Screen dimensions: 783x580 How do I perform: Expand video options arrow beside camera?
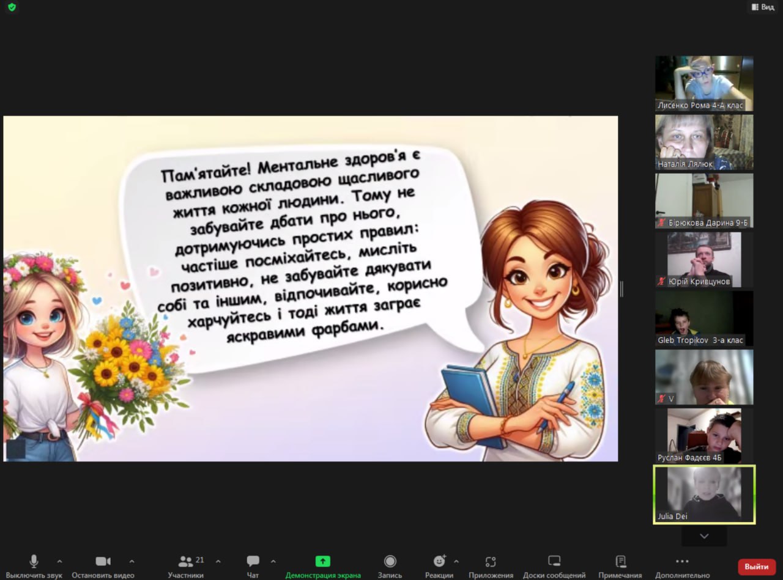click(132, 561)
